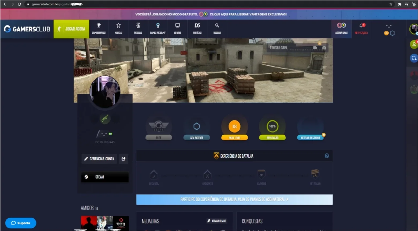The width and height of the screenshot is (418, 231).
Task: Click the user avatar beside the header
Action: point(414,29)
